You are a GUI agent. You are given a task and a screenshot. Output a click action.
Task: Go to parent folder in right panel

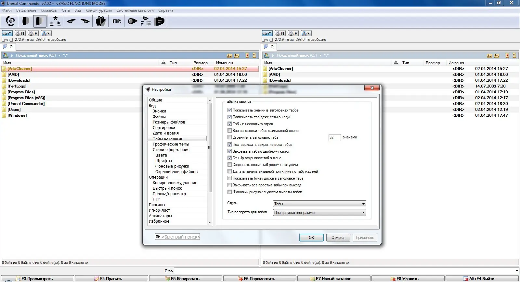497,56
